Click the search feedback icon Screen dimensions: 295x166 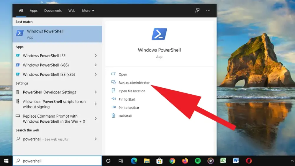pos(197,11)
